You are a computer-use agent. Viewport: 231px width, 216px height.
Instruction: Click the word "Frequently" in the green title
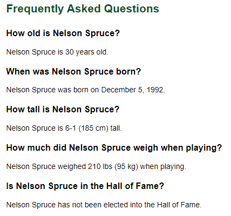(35, 10)
